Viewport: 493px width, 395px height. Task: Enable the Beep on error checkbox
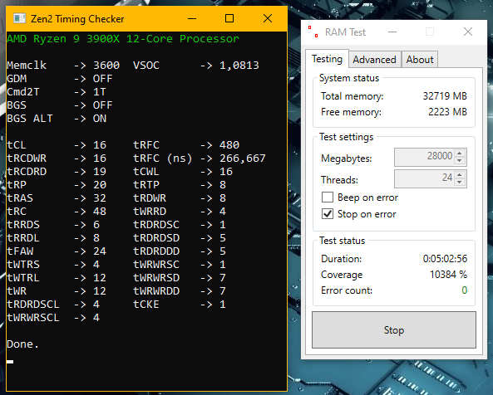click(328, 197)
